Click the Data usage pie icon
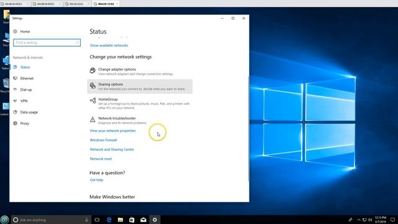 15,112
